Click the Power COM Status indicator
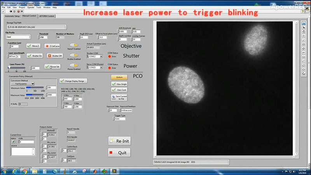This screenshot has width=311, height=175. [x=109, y=68]
